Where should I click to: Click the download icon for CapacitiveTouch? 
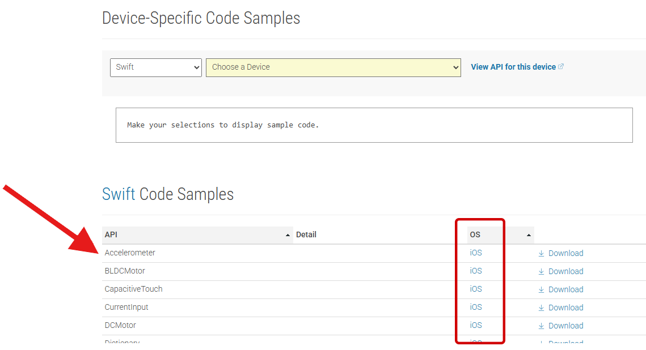pyautogui.click(x=541, y=289)
